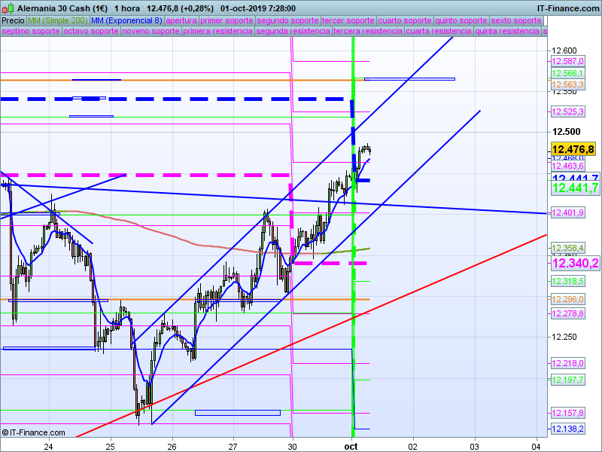Click the 04 date label on time axis
The width and height of the screenshot is (602, 452).
click(536, 446)
